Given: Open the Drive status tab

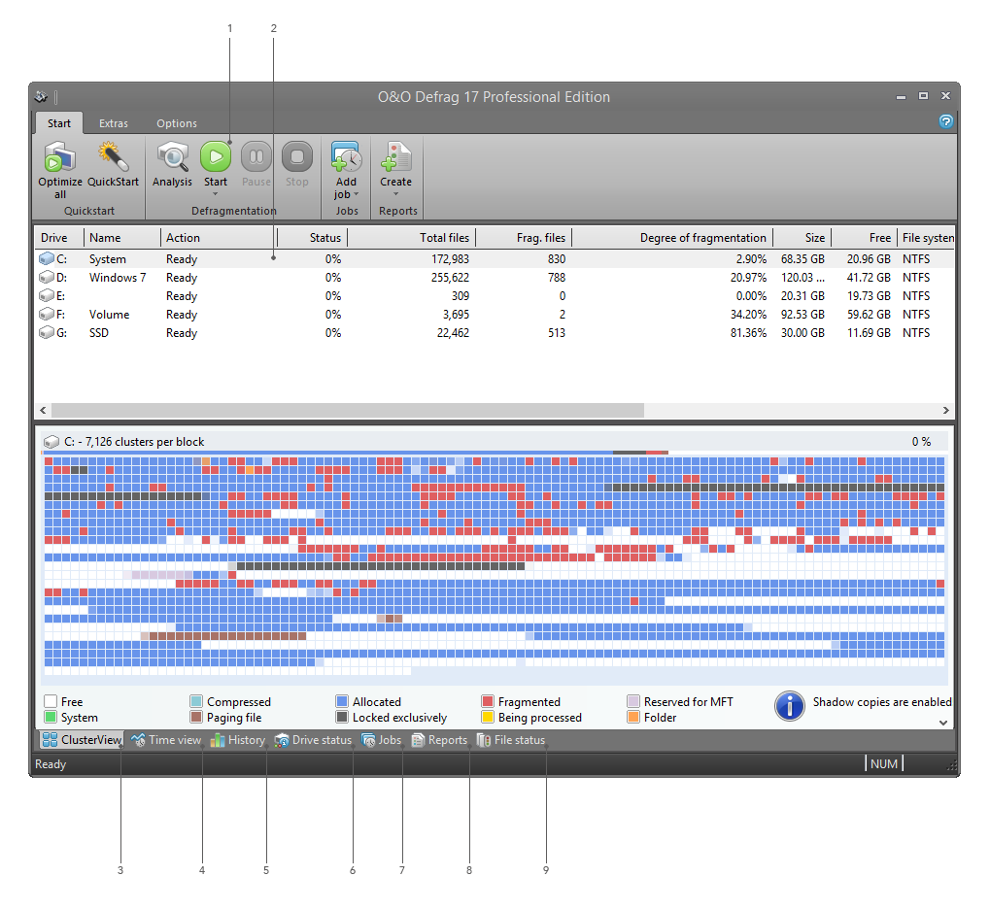Looking at the screenshot, I should (x=313, y=740).
